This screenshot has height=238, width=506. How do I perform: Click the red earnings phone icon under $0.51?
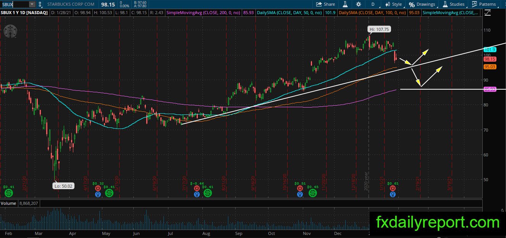(300, 188)
